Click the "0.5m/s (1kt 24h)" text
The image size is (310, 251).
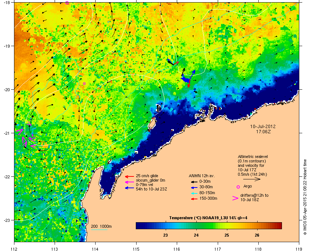tap(252, 174)
